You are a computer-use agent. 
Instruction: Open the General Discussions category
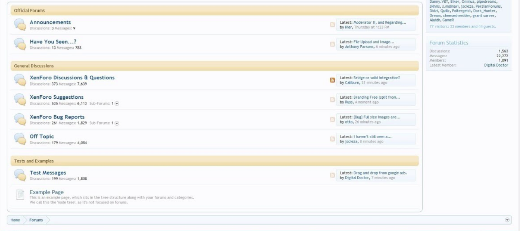click(34, 66)
